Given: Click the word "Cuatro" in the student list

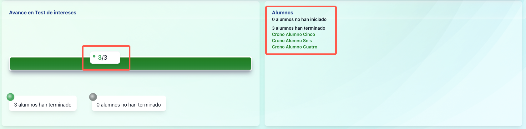Looking at the screenshot, I should tap(310, 47).
